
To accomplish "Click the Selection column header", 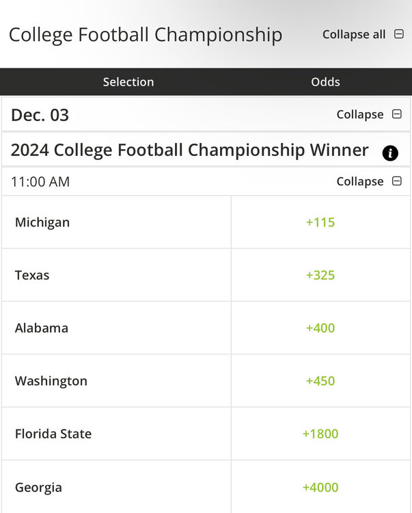I will coord(128,82).
